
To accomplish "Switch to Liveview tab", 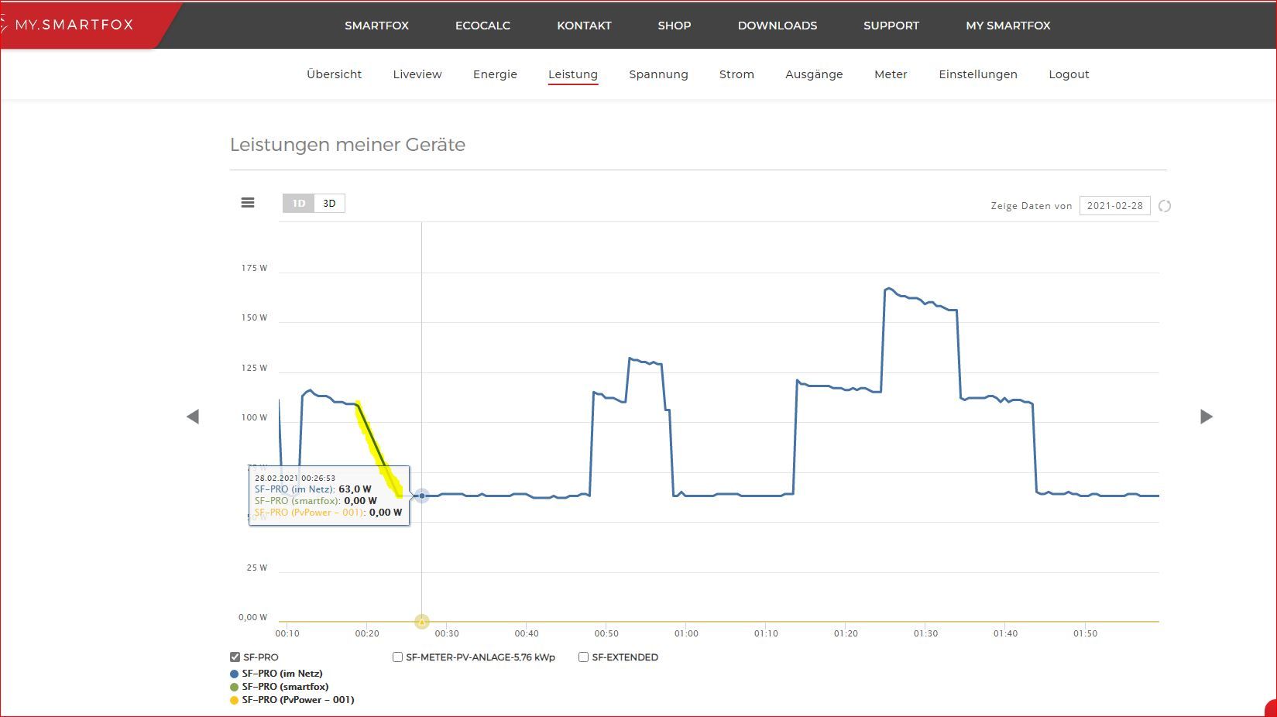I will coord(417,74).
